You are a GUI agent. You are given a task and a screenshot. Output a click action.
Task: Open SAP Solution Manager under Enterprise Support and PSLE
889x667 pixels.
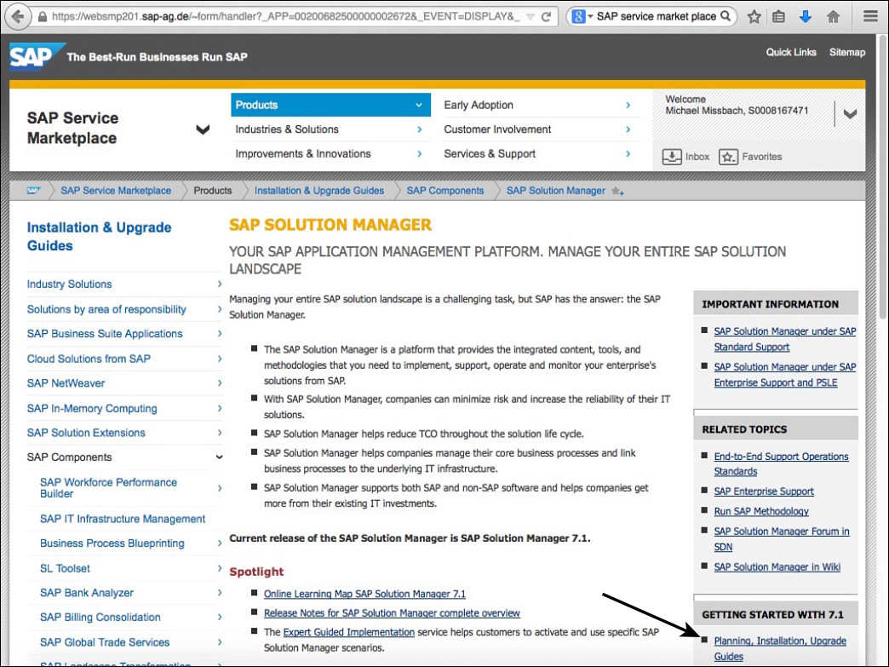tap(784, 374)
